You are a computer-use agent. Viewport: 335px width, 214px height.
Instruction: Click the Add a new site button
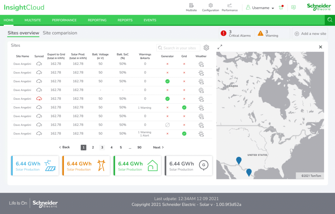pos(310,33)
